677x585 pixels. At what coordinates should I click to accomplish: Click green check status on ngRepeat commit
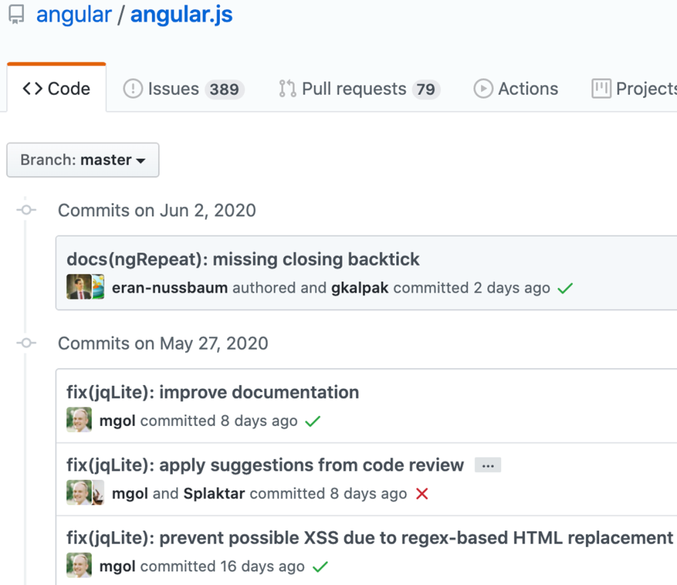[565, 288]
